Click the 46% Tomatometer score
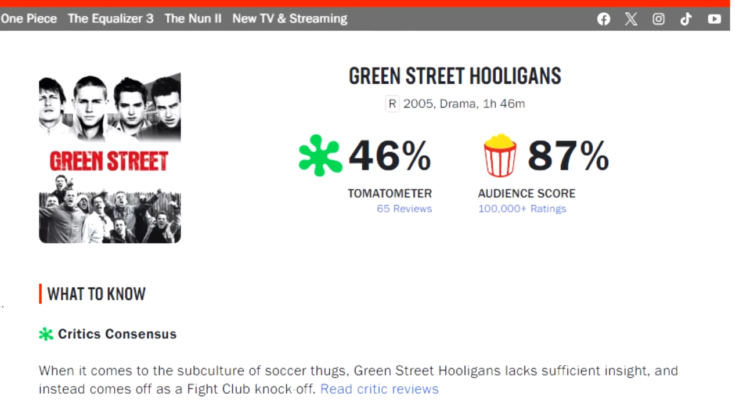Screen dimensions: 743x418 click(389, 156)
